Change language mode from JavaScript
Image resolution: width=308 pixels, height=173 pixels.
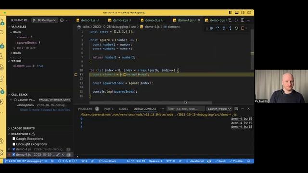tap(197, 161)
